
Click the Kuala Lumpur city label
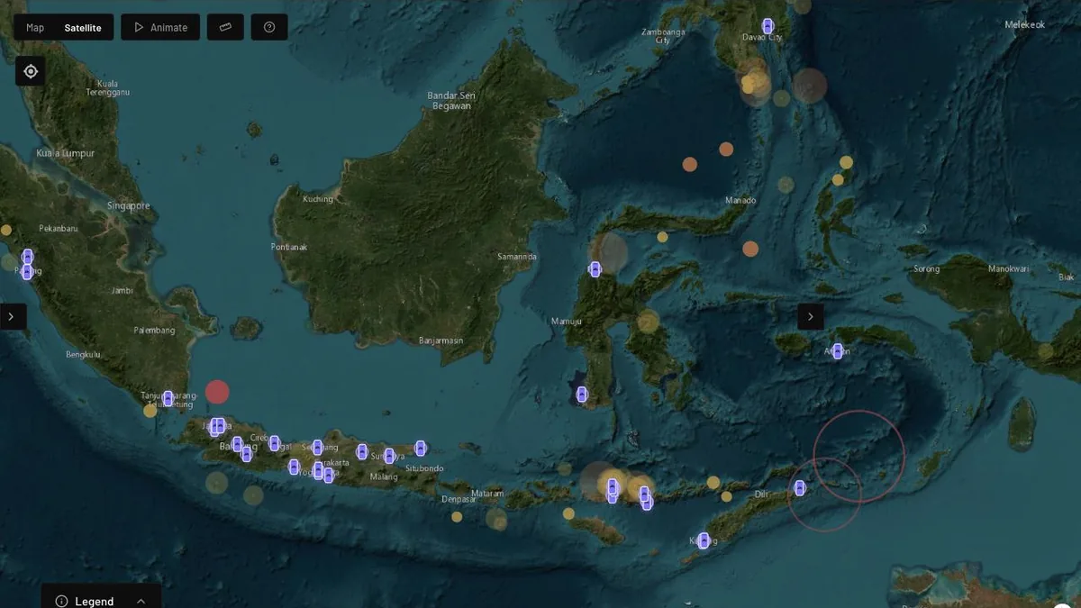pyautogui.click(x=65, y=153)
